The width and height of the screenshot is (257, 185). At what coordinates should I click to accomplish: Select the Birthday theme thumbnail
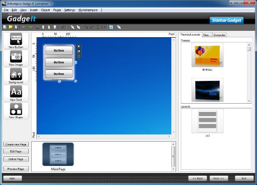(x=207, y=55)
